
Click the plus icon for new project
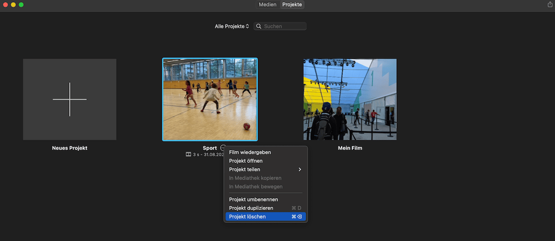pyautogui.click(x=69, y=99)
